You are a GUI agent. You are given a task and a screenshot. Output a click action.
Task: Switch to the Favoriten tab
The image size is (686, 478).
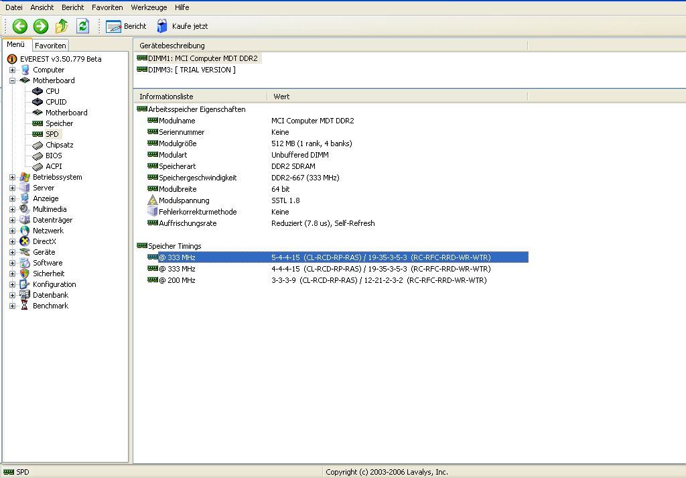tap(50, 46)
